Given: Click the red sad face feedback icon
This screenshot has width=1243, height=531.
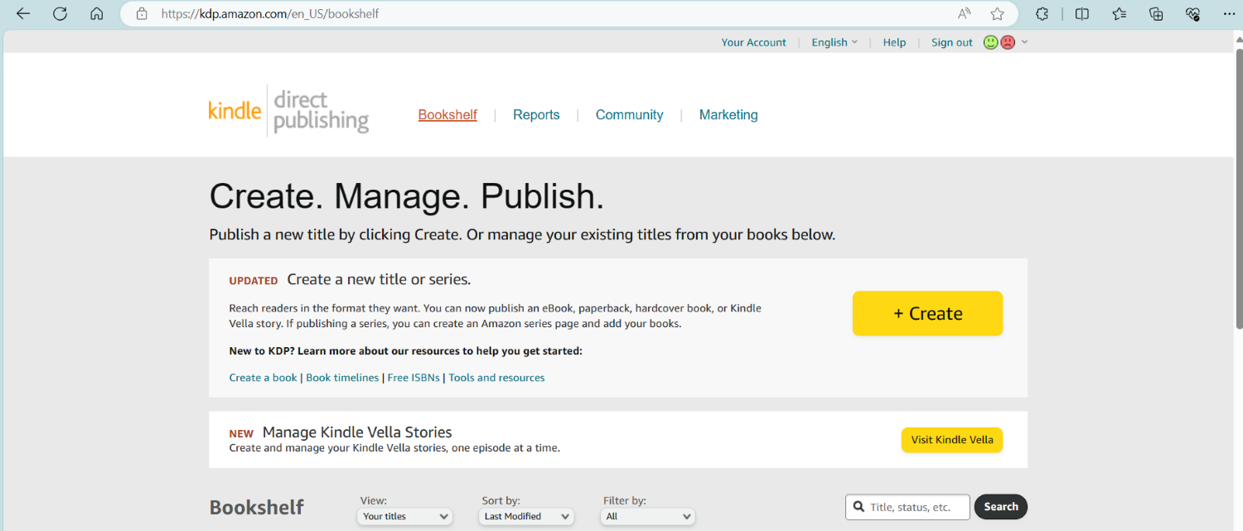Looking at the screenshot, I should point(1008,42).
